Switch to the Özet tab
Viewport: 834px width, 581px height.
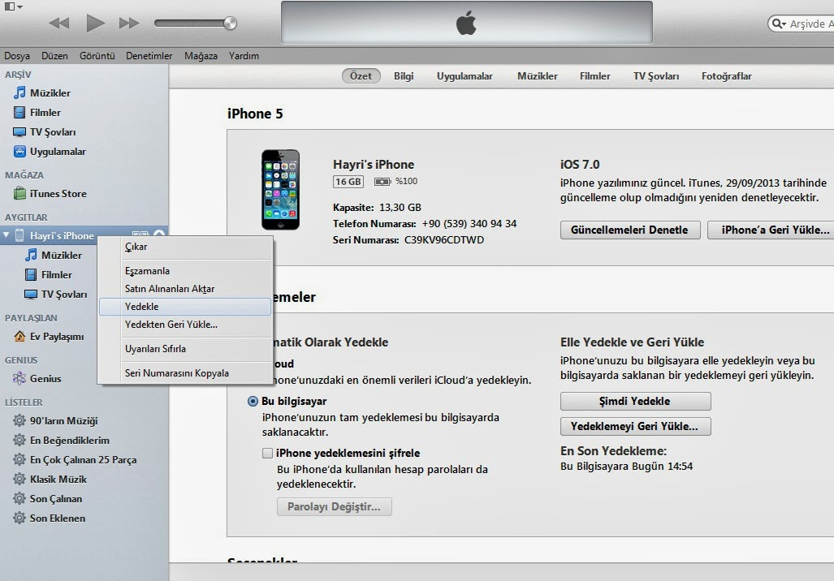[361, 76]
